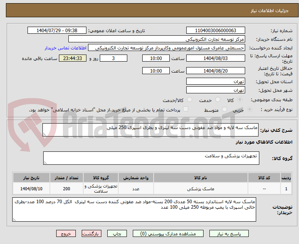Click the عدد unit cell
The height and width of the screenshot is (244, 299).
point(136,189)
